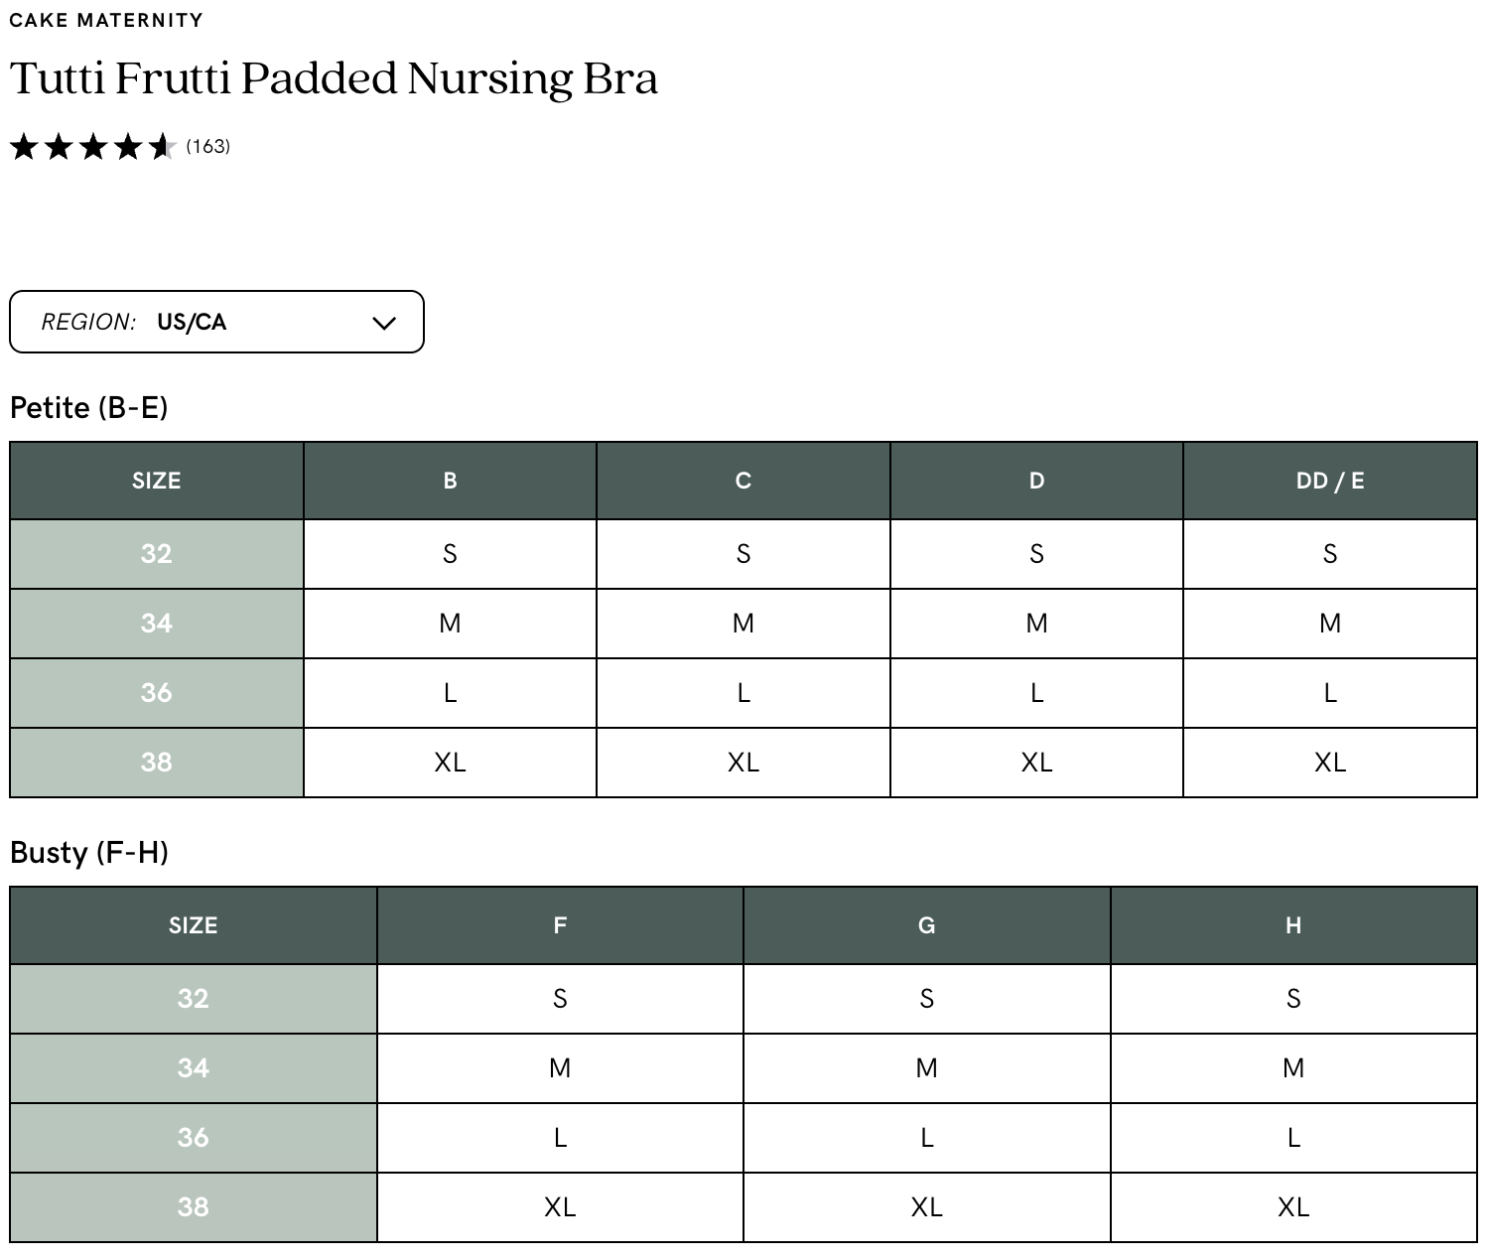The width and height of the screenshot is (1489, 1259).
Task: Click the dropdown chevron arrow icon
Action: click(x=384, y=323)
